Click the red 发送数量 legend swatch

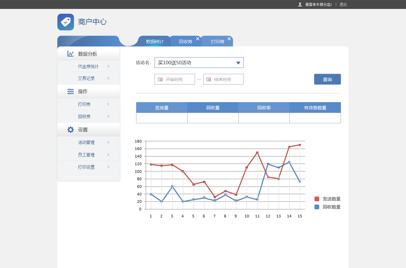click(317, 199)
